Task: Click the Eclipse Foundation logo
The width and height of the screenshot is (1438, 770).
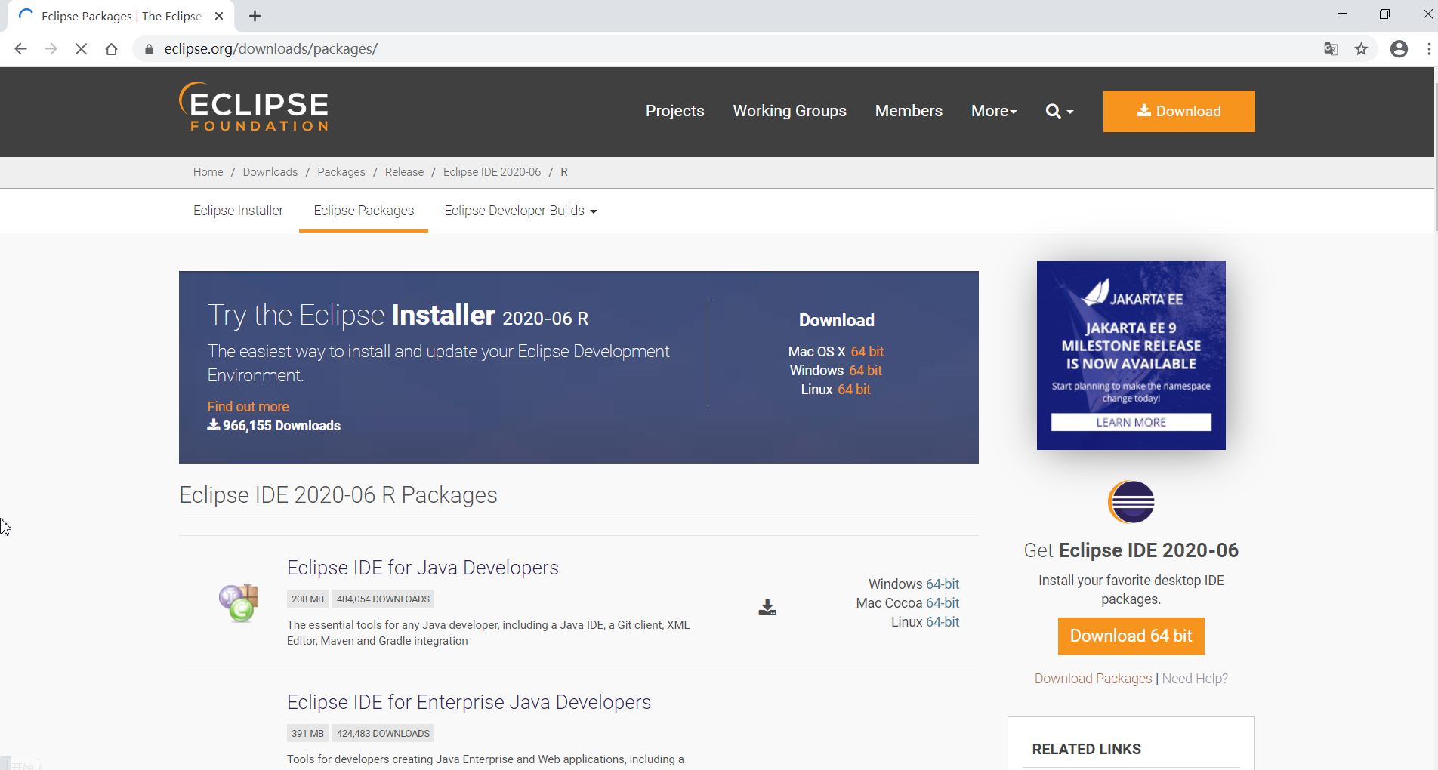Action: tap(254, 106)
